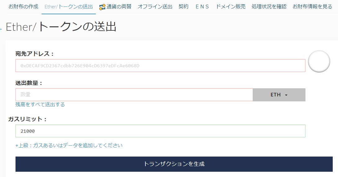This screenshot has width=338, height=177.
Task: Click the ガスリミット label
Action: click(x=27, y=119)
